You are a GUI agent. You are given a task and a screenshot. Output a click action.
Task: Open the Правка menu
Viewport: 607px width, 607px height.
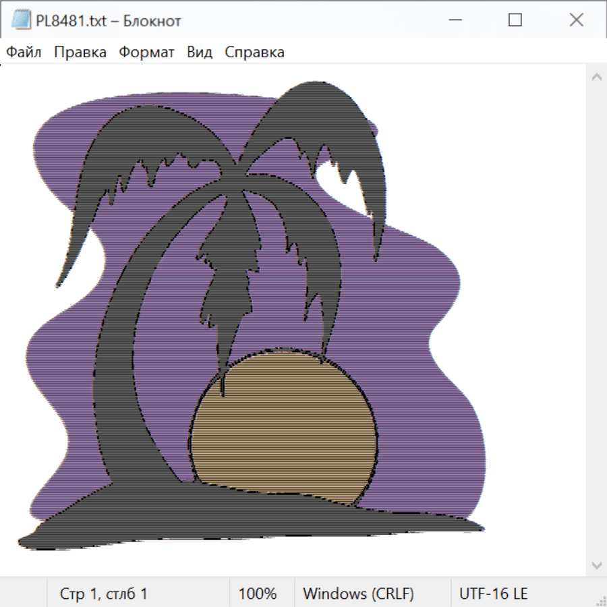[80, 53]
